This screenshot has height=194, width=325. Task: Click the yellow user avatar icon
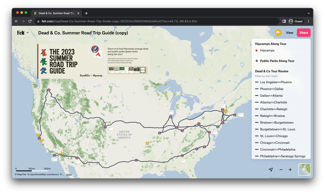(278, 33)
